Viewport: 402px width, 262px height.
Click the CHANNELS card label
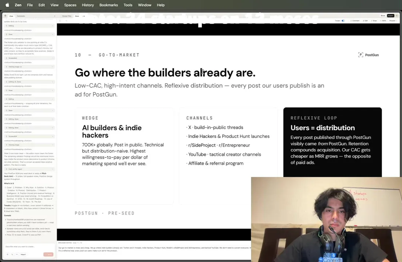[199, 118]
